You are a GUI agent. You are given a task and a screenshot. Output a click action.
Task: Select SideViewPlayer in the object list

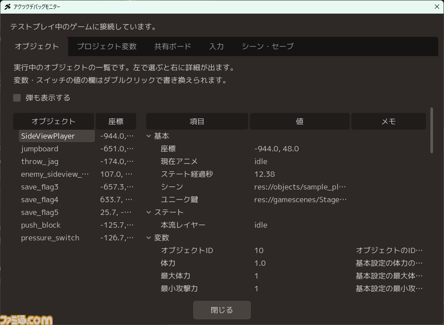tap(57, 136)
